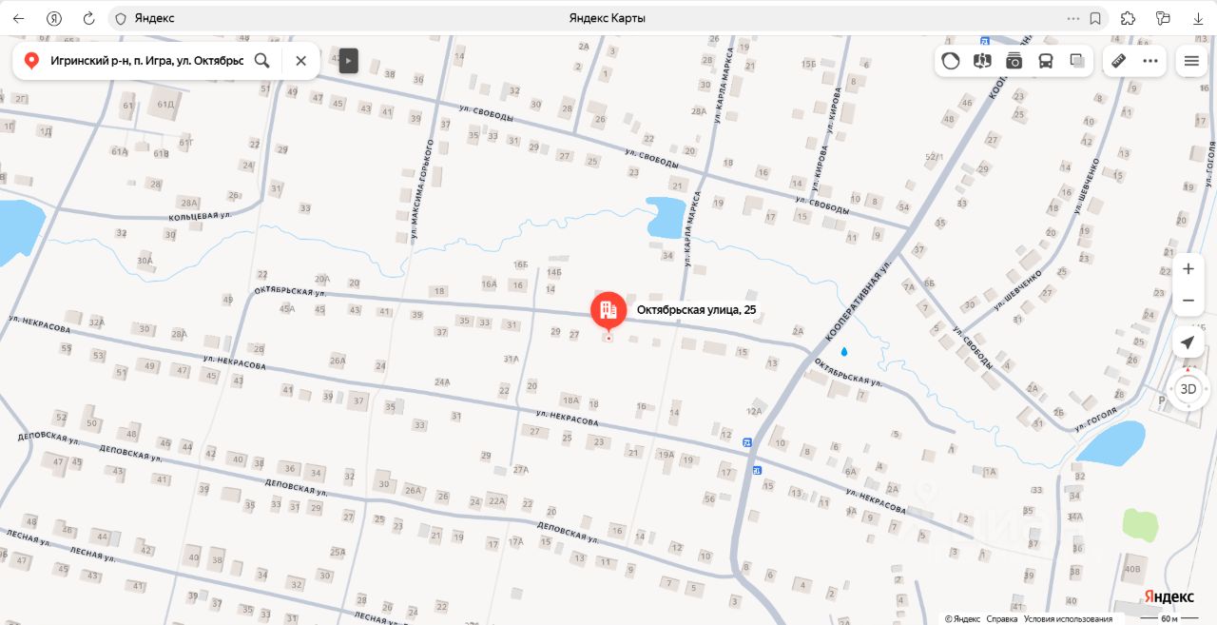
Task: Open the hamburger main menu
Action: [1191, 61]
